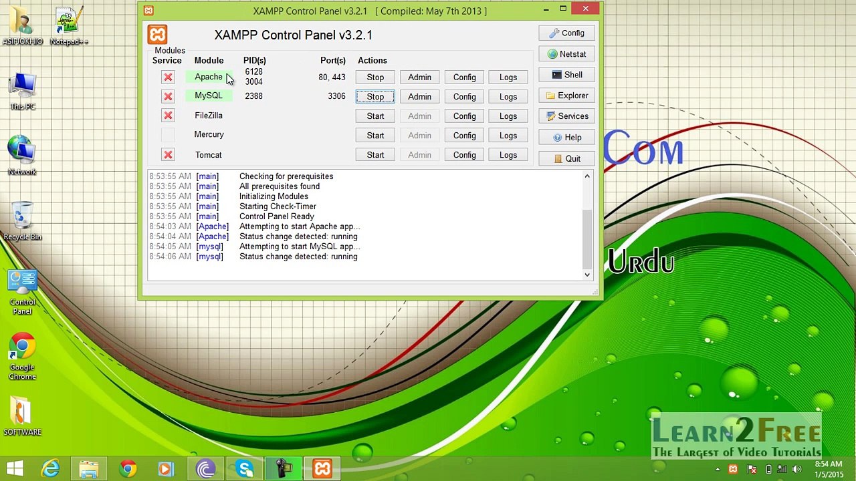This screenshot has width=856, height=481.
Task: View Tomcat Logs
Action: coord(508,155)
